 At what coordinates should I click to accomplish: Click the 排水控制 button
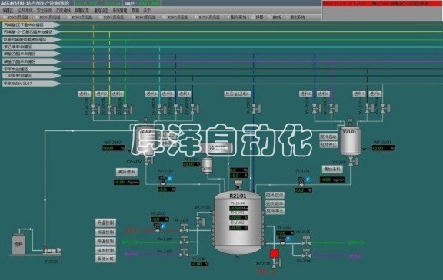(x=105, y=250)
